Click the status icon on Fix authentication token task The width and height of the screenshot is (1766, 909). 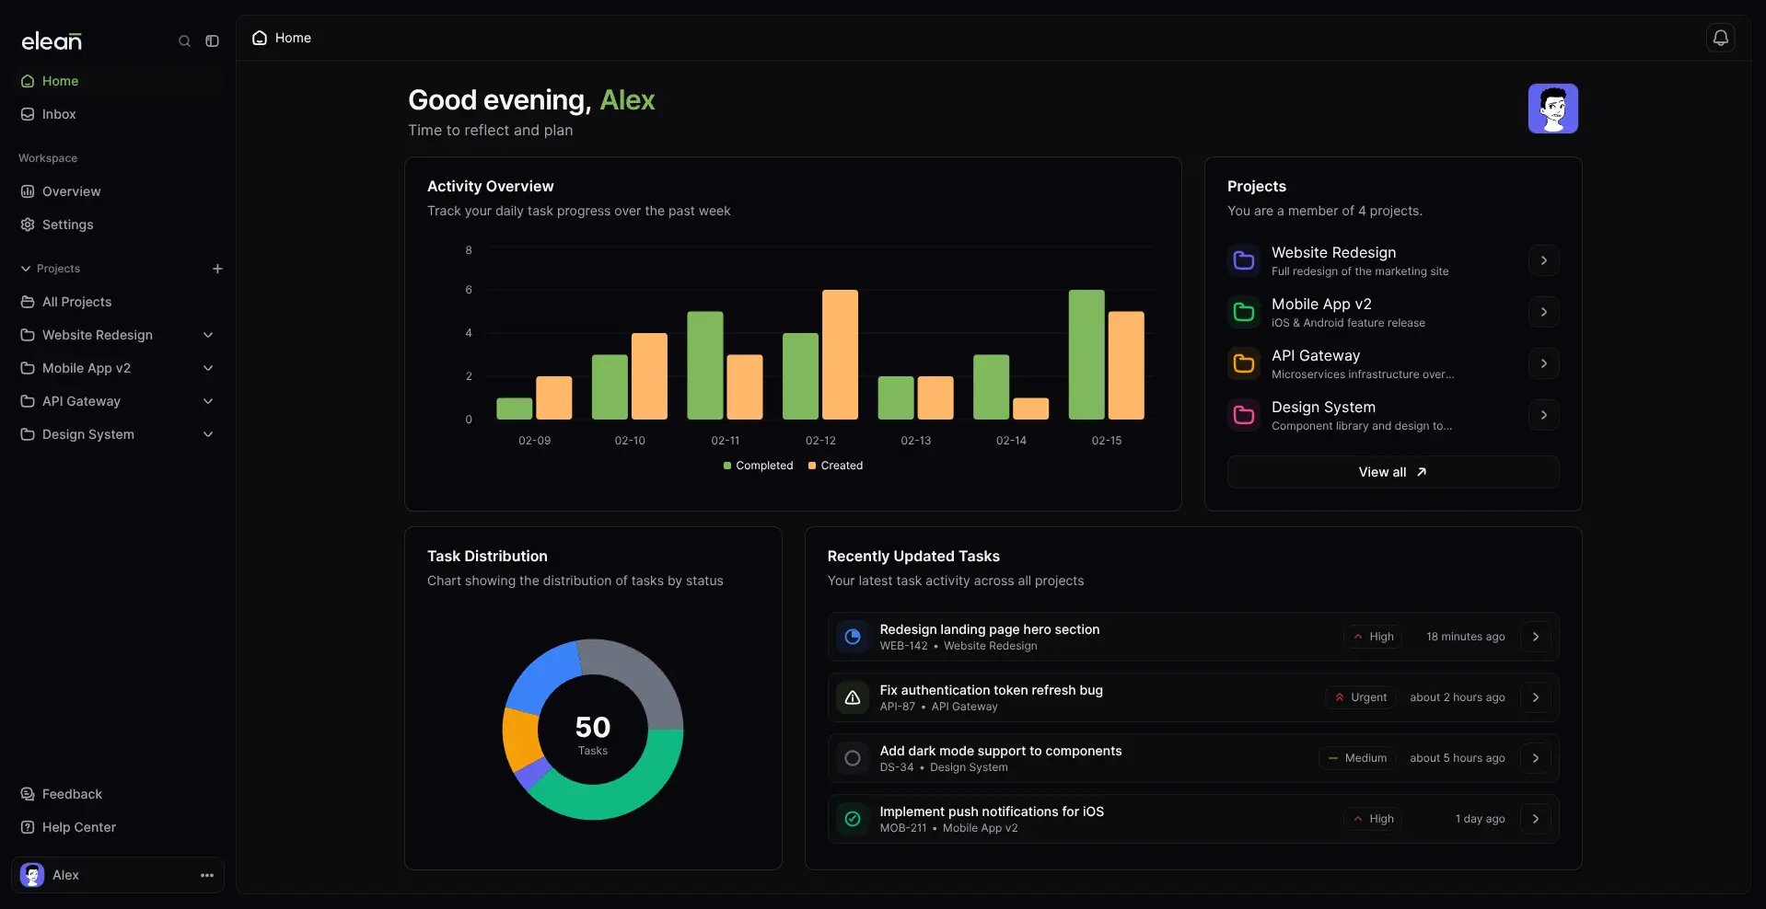[x=852, y=696]
